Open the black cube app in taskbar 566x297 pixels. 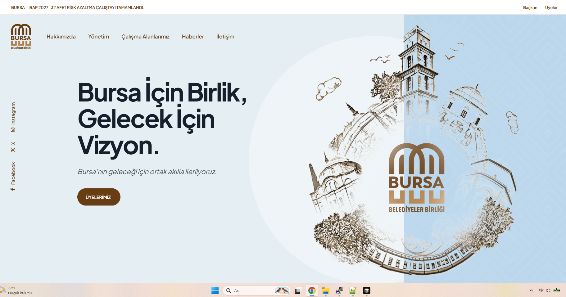click(367, 290)
